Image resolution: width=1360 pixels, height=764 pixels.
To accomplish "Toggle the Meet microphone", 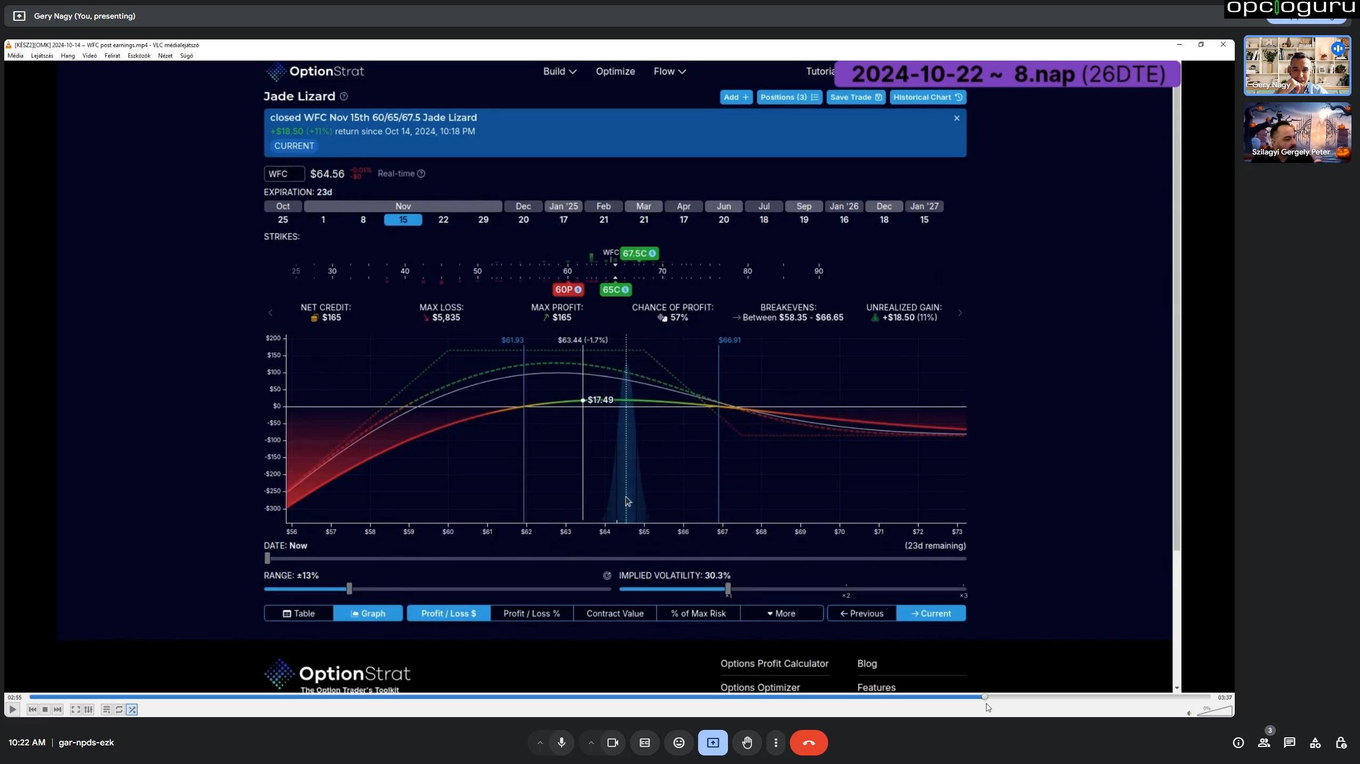I will click(562, 742).
